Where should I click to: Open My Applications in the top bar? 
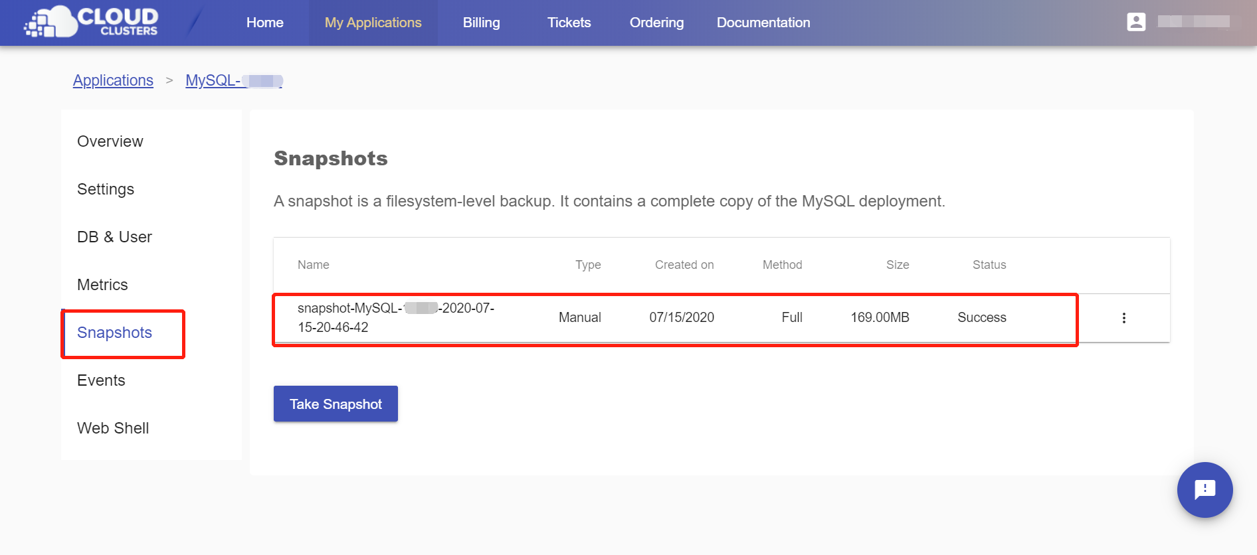[x=373, y=23]
